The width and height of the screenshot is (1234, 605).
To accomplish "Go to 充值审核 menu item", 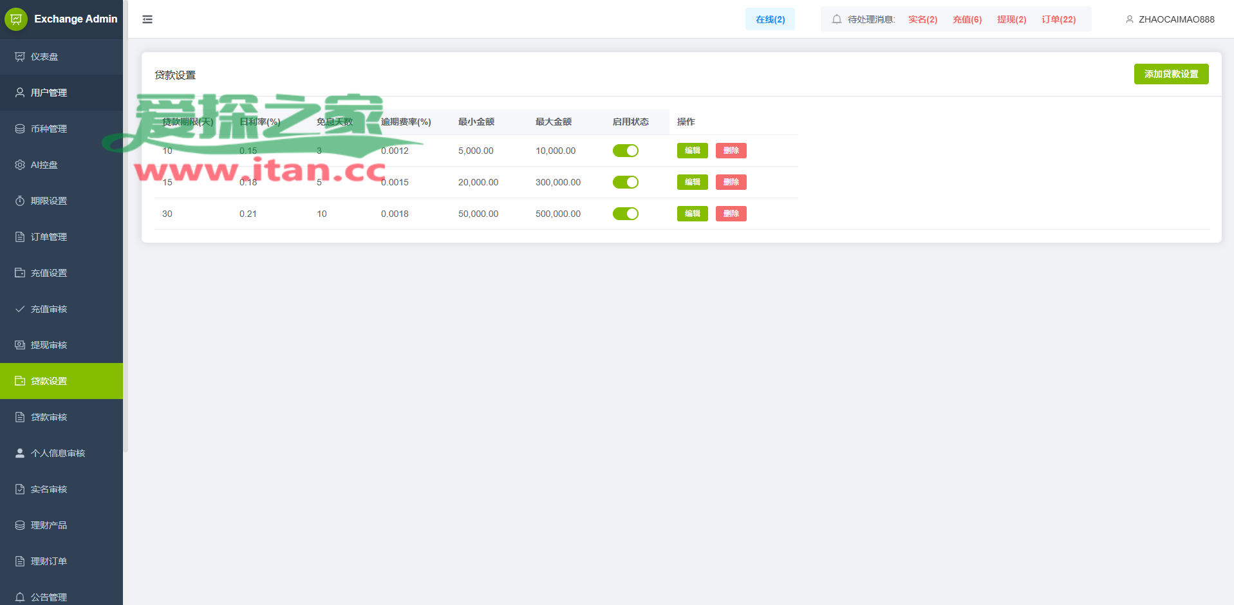I will 61,309.
